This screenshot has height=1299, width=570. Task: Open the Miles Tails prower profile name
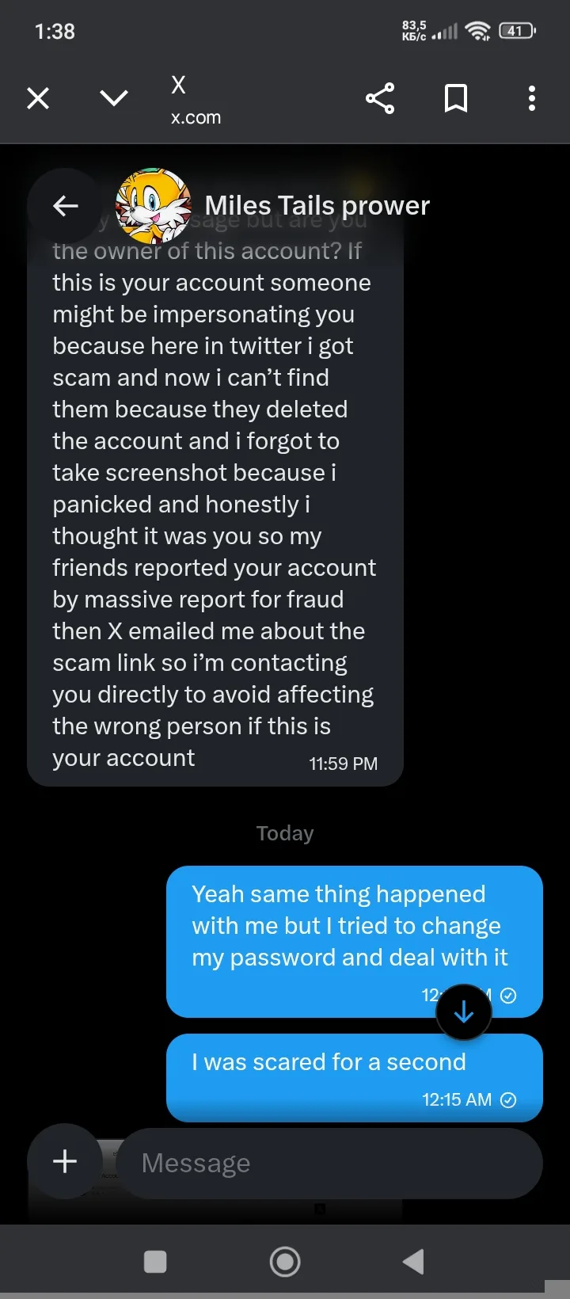coord(317,206)
